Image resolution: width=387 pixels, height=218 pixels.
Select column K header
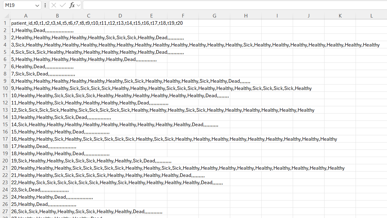(340, 16)
